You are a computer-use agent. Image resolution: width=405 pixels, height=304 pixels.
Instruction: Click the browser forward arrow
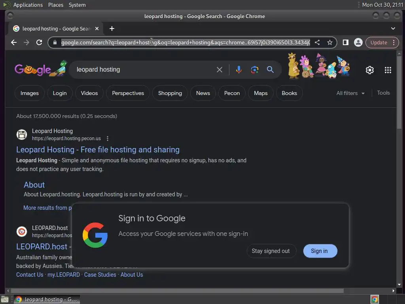pyautogui.click(x=26, y=42)
